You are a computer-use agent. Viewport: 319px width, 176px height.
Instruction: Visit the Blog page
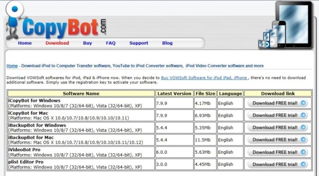click(167, 43)
